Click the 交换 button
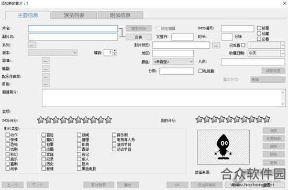Screen dimensions: 288x190 pos(139,37)
